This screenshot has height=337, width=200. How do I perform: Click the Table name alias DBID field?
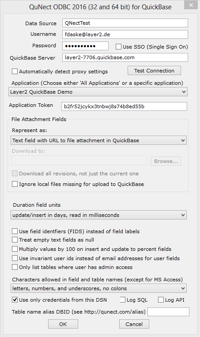(168, 312)
